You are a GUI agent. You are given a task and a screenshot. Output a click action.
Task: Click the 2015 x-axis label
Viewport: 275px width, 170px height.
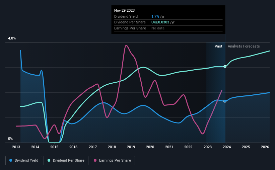(x=54, y=147)
